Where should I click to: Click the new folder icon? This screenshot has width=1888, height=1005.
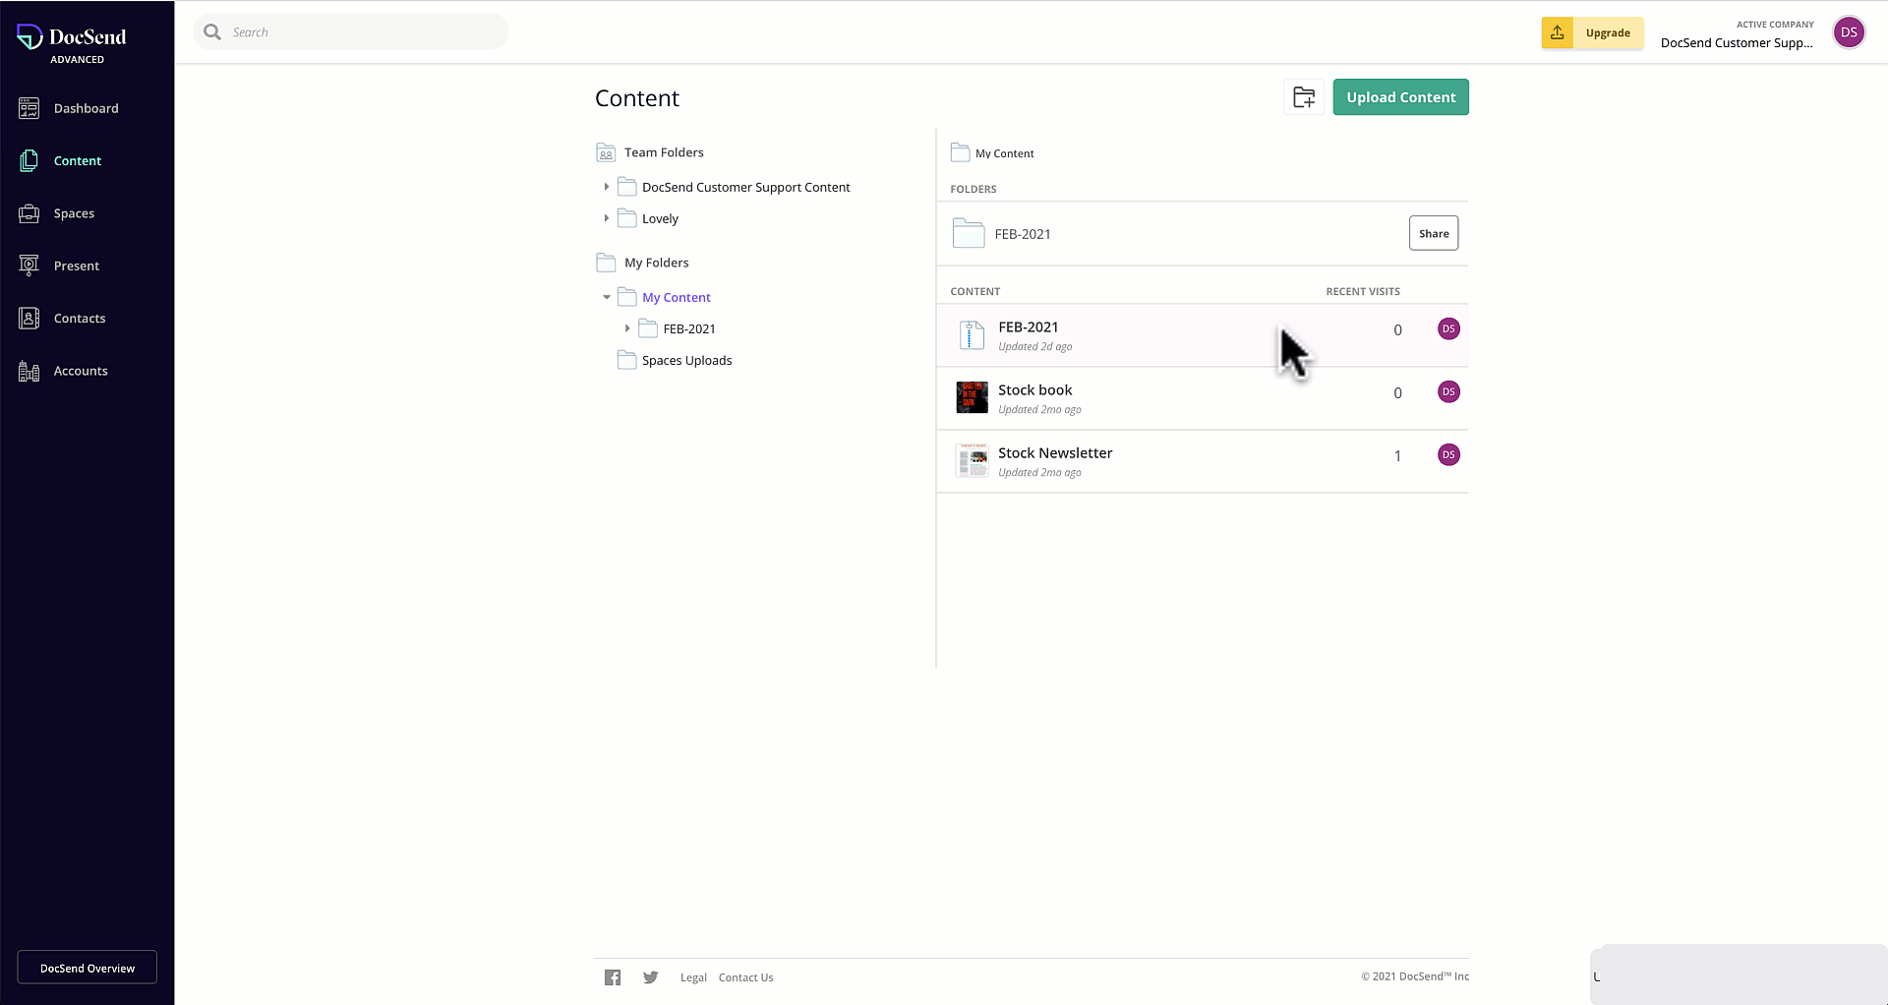click(1304, 97)
